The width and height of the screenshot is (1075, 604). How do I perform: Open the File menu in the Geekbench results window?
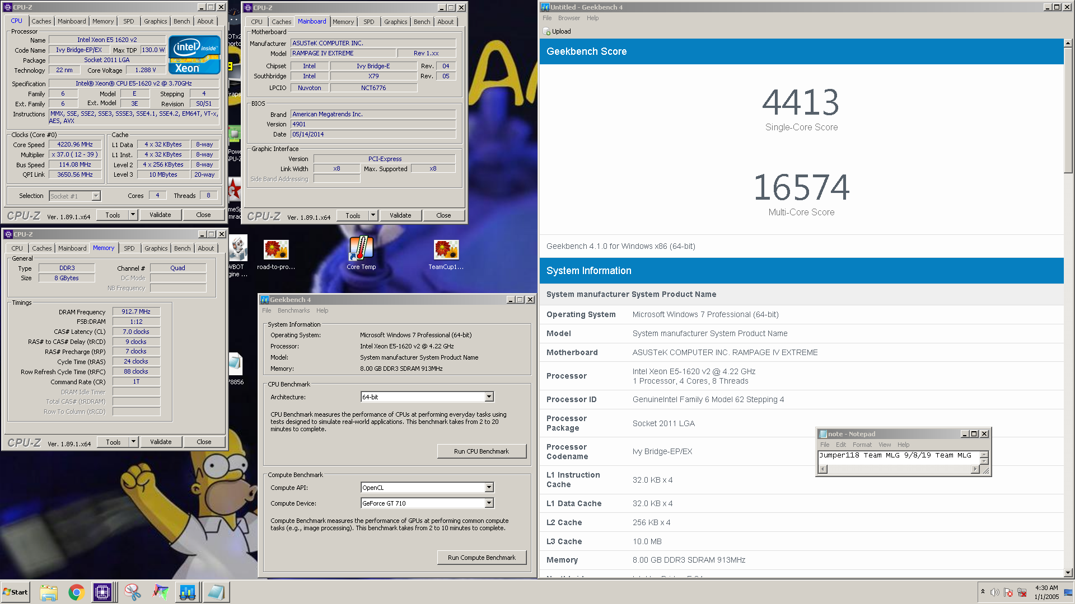coord(547,18)
